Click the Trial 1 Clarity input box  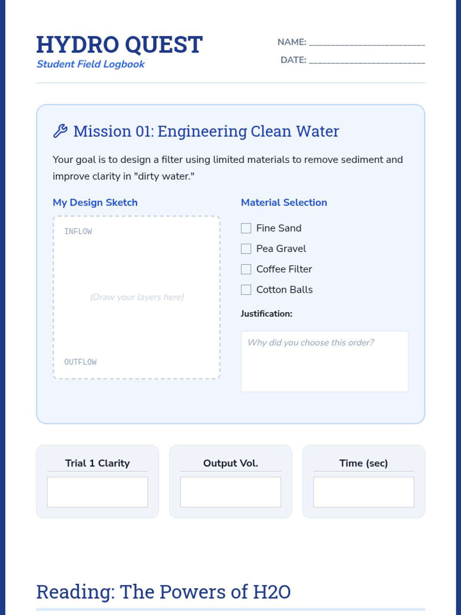97,492
